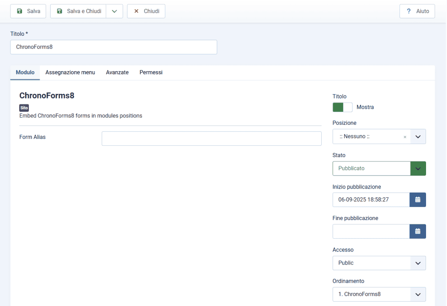Switch to the Assegnazione menu tab
This screenshot has height=306, width=447.
[x=70, y=72]
